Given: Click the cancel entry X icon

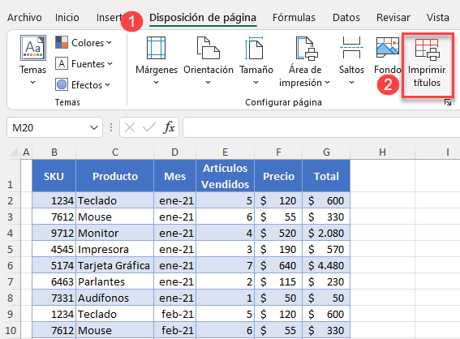Looking at the screenshot, I should click(x=130, y=127).
